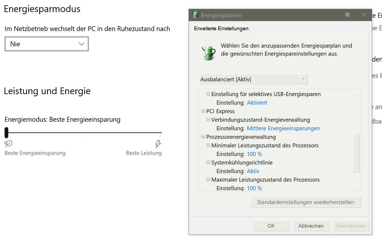Confirm the dialog with OK
Viewport: 382px width, 241px height.
[x=271, y=226]
